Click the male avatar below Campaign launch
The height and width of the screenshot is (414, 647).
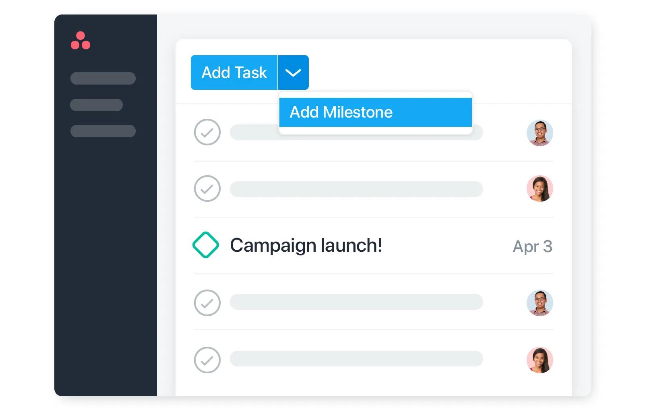click(x=540, y=303)
